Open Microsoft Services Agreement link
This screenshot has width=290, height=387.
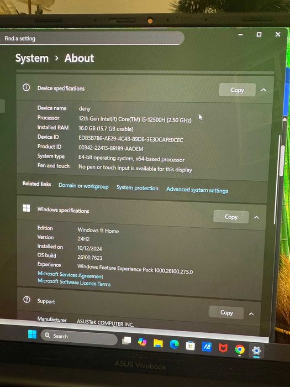click(x=70, y=275)
